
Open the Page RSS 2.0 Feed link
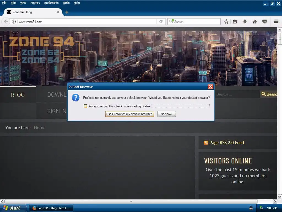tap(227, 143)
